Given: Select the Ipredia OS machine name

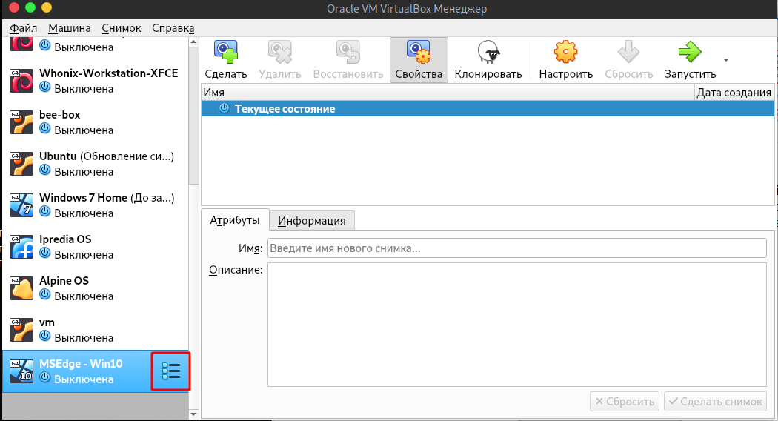Looking at the screenshot, I should point(65,239).
